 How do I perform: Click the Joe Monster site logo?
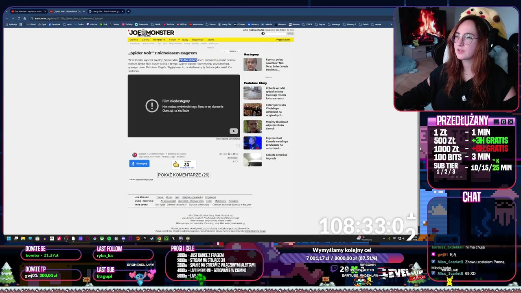[151, 33]
